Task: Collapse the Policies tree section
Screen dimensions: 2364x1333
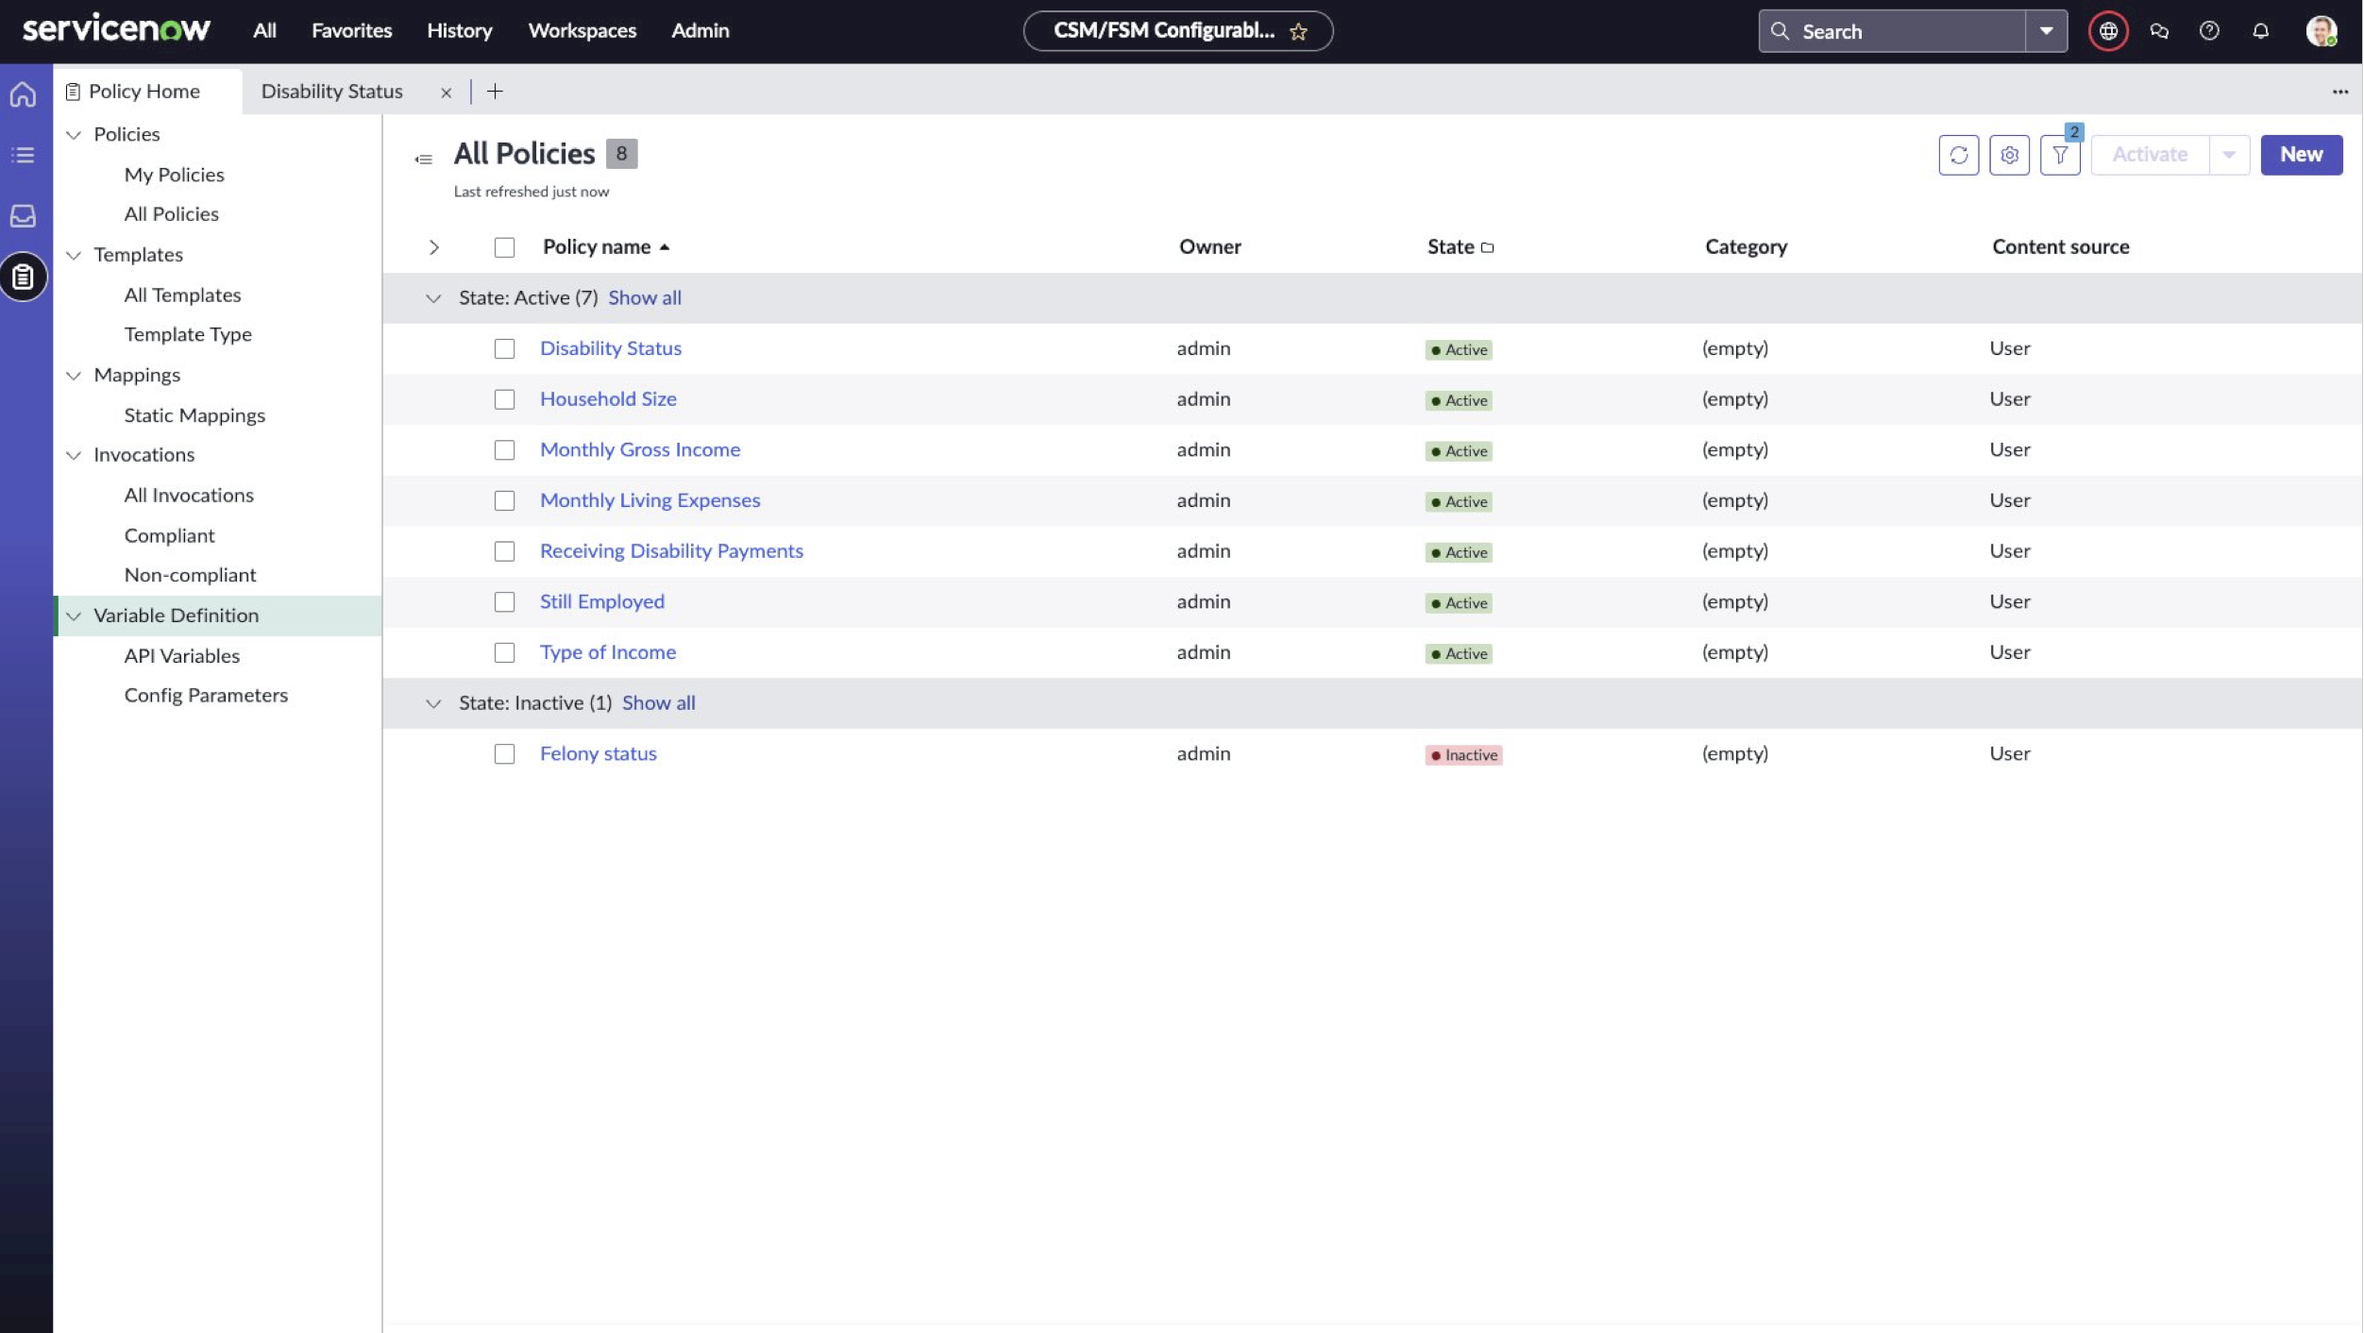Action: (x=74, y=134)
